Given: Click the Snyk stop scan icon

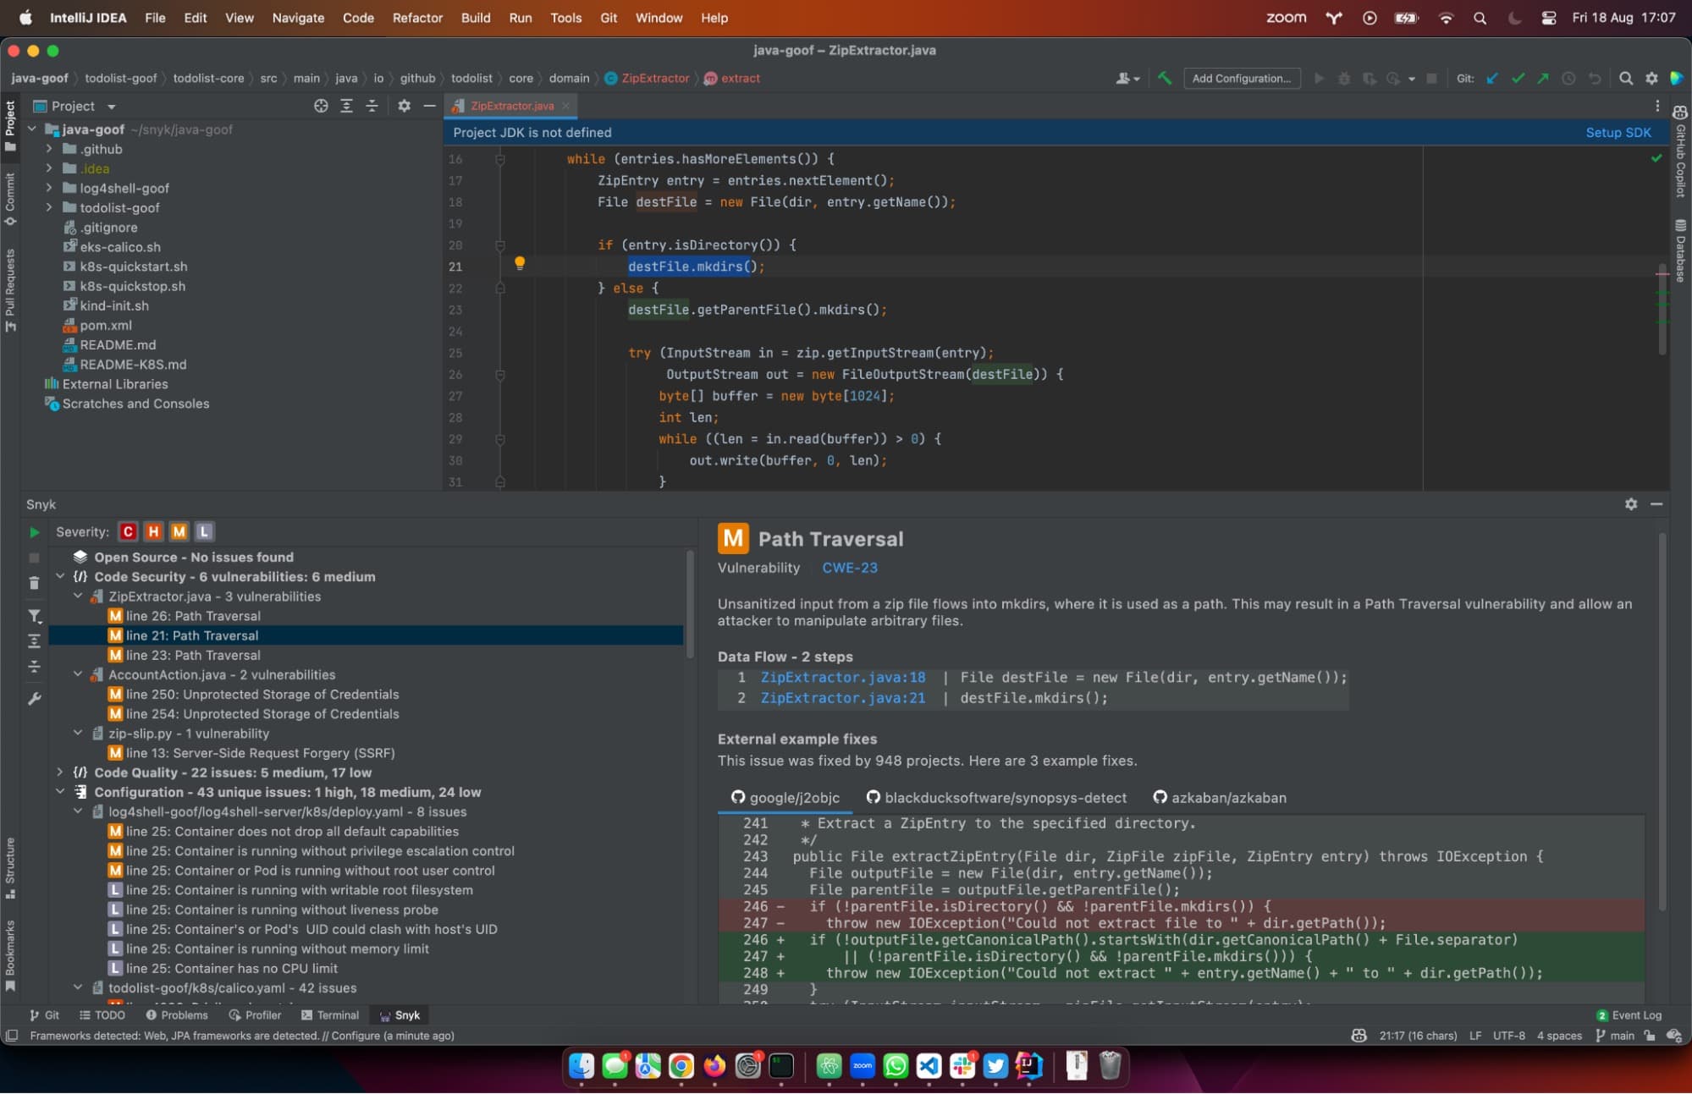Looking at the screenshot, I should click(35, 558).
